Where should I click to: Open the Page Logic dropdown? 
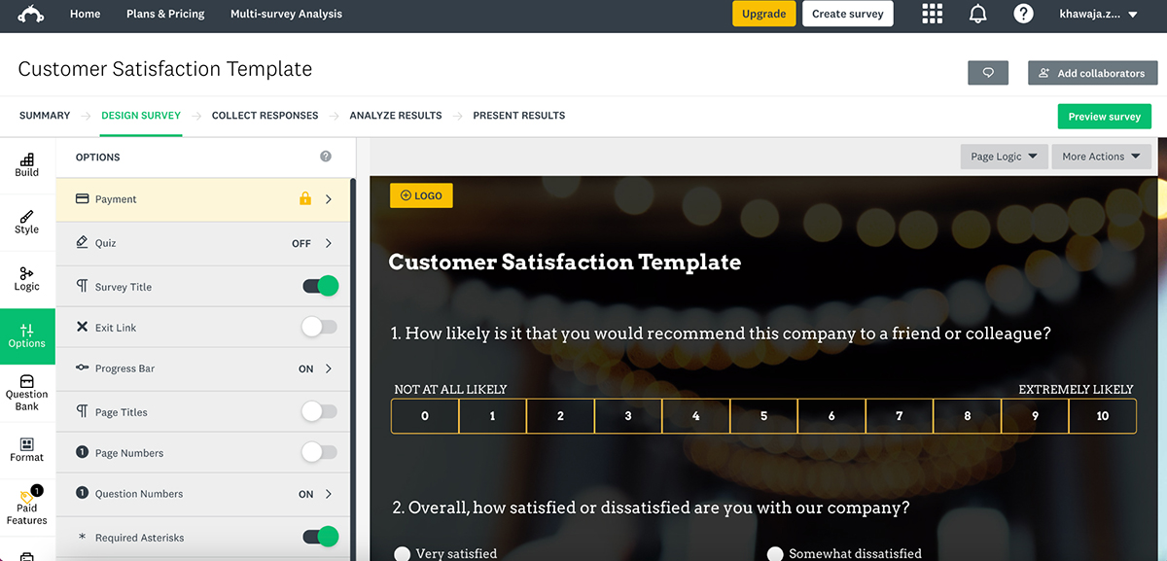pos(1004,156)
